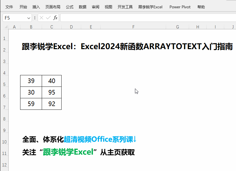Viewport: 236px width, 171px height.
Task: Click the cell containing 30
Action: [x=31, y=93]
